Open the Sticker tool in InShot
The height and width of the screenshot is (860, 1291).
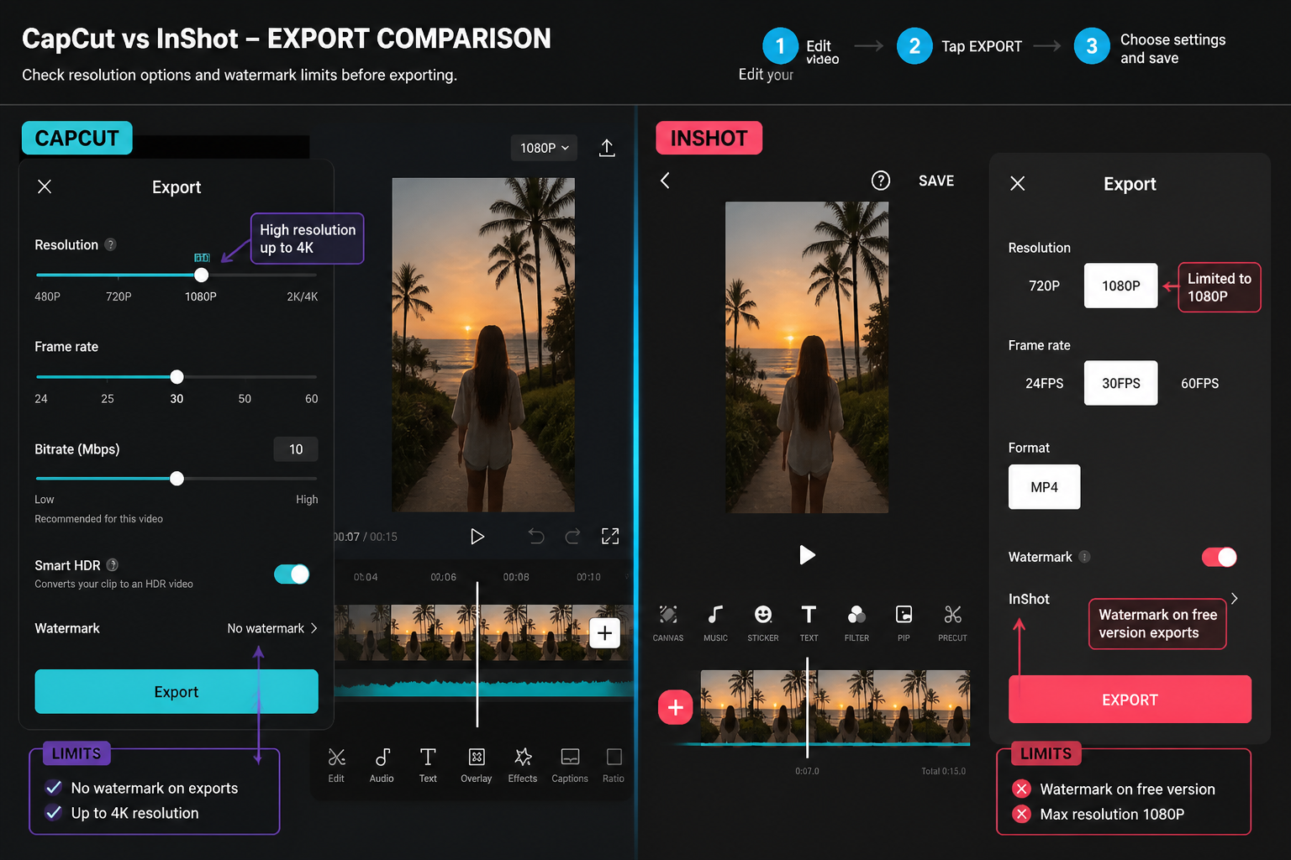763,622
